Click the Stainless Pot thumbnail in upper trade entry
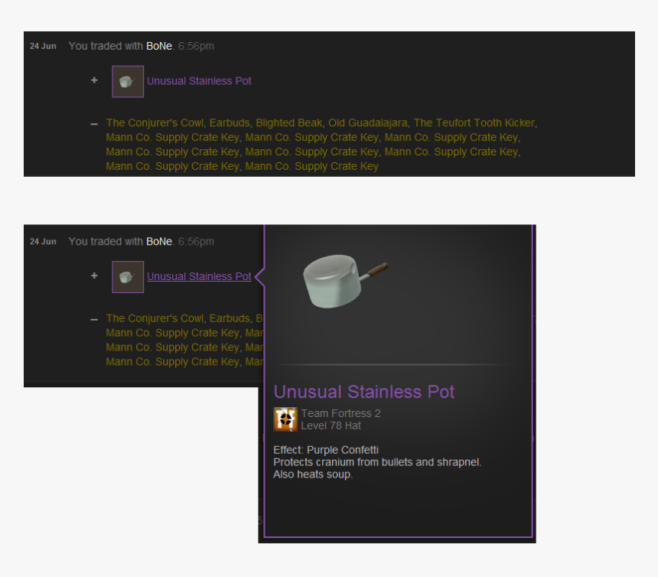658x577 pixels. (x=128, y=81)
